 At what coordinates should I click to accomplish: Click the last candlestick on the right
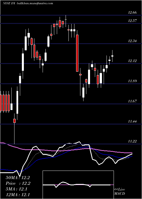[112, 56]
